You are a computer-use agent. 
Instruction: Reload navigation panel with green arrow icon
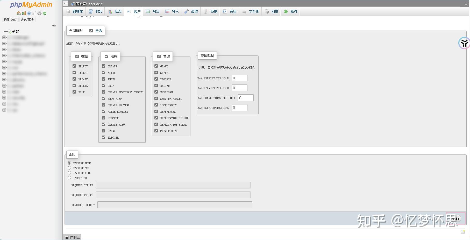pos(45,13)
